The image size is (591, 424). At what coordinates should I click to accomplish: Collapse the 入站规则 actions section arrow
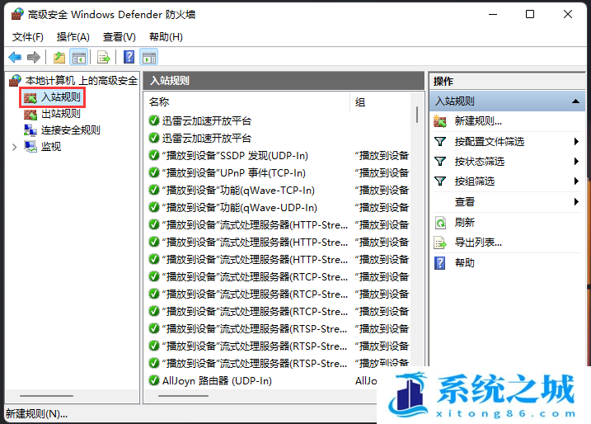tap(575, 101)
